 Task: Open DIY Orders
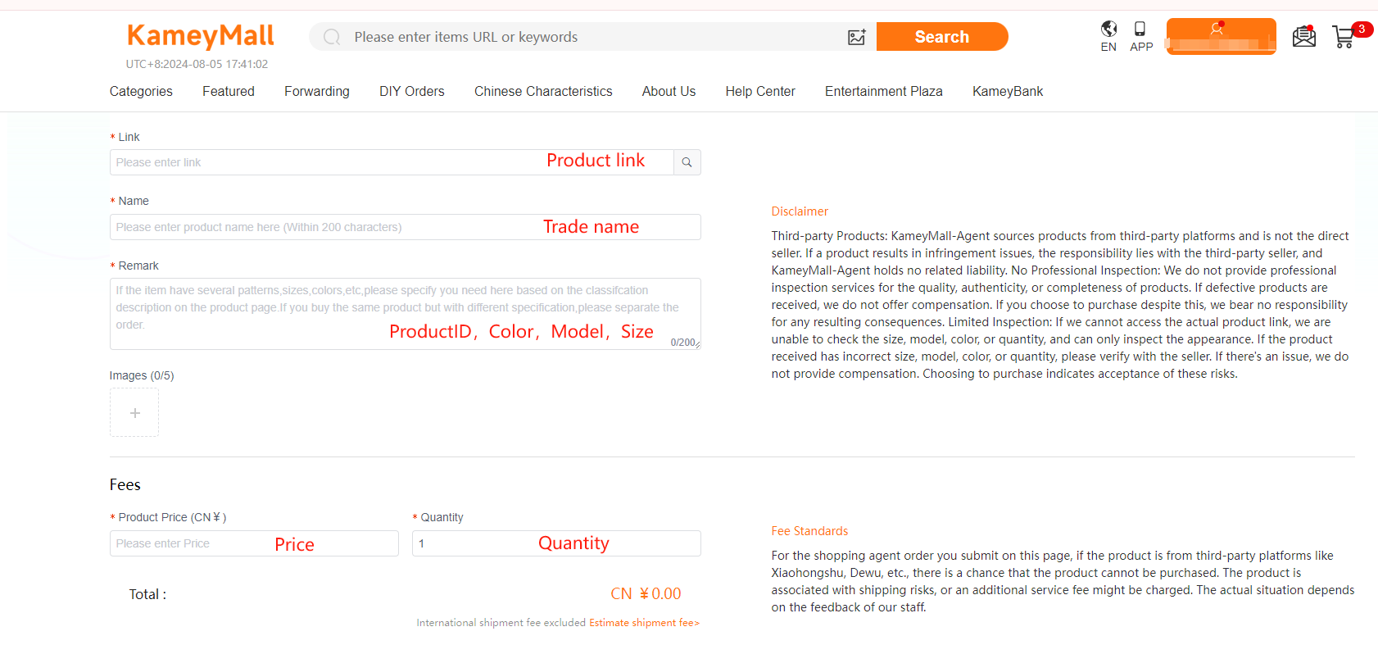[x=412, y=92]
